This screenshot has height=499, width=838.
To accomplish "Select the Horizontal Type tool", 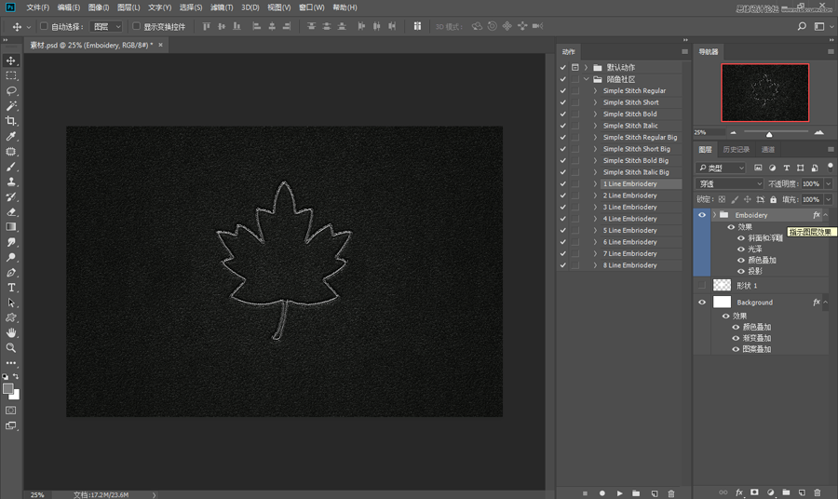I will [x=11, y=288].
